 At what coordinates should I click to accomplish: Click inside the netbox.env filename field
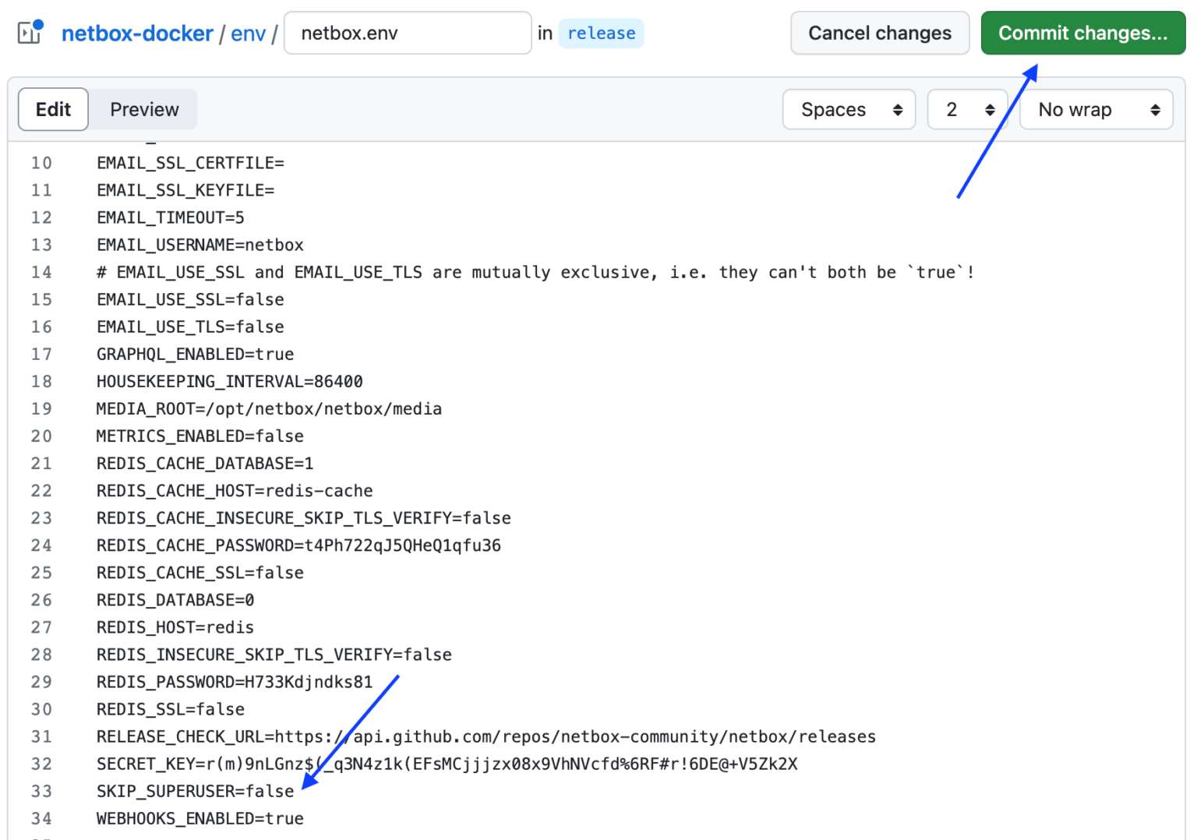coord(407,33)
